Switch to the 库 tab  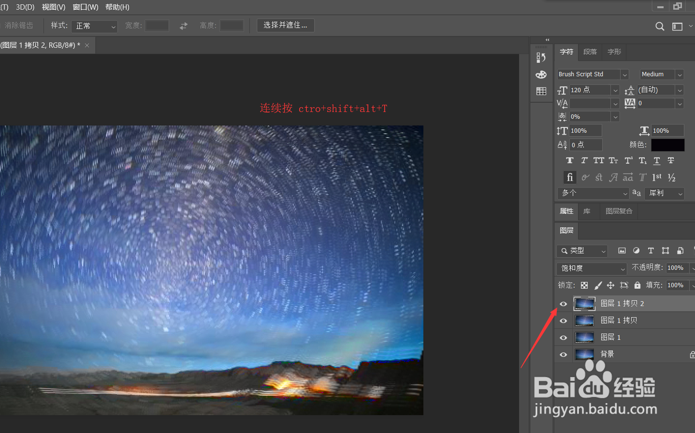pos(587,211)
